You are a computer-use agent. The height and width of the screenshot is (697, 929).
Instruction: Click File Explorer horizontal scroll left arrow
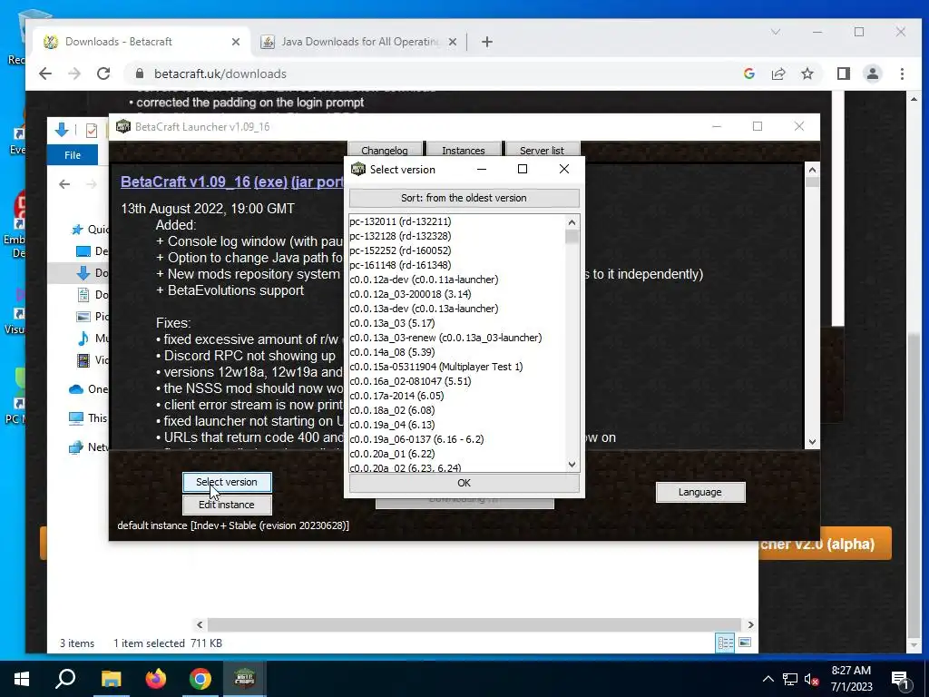click(200, 624)
